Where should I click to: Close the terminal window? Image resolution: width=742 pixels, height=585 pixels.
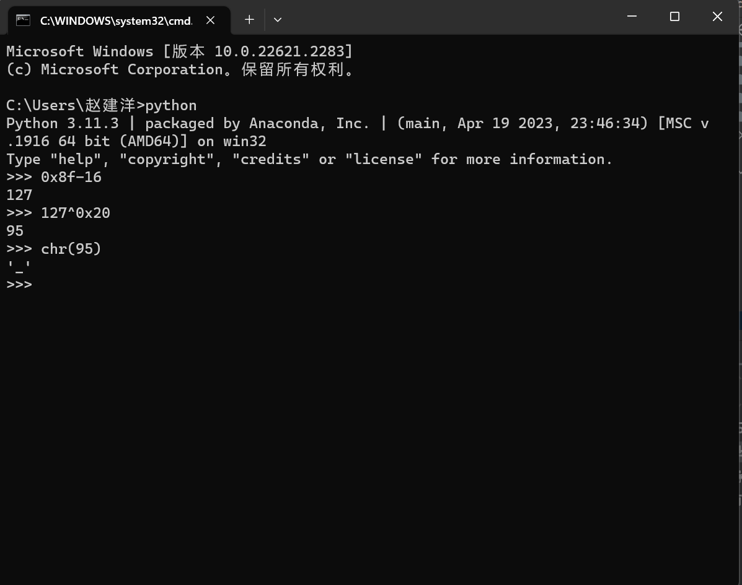click(x=717, y=17)
